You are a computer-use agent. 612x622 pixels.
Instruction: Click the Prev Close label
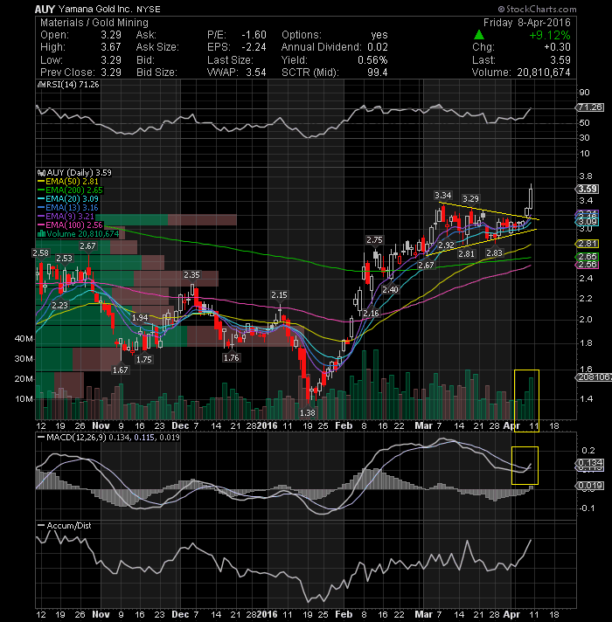click(x=67, y=73)
